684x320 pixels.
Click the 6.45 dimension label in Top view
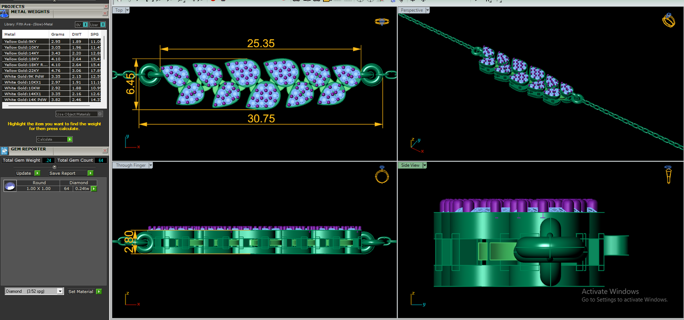(x=131, y=84)
